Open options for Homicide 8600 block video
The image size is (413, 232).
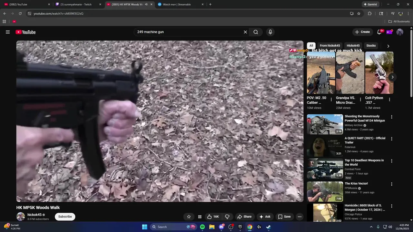click(x=392, y=206)
